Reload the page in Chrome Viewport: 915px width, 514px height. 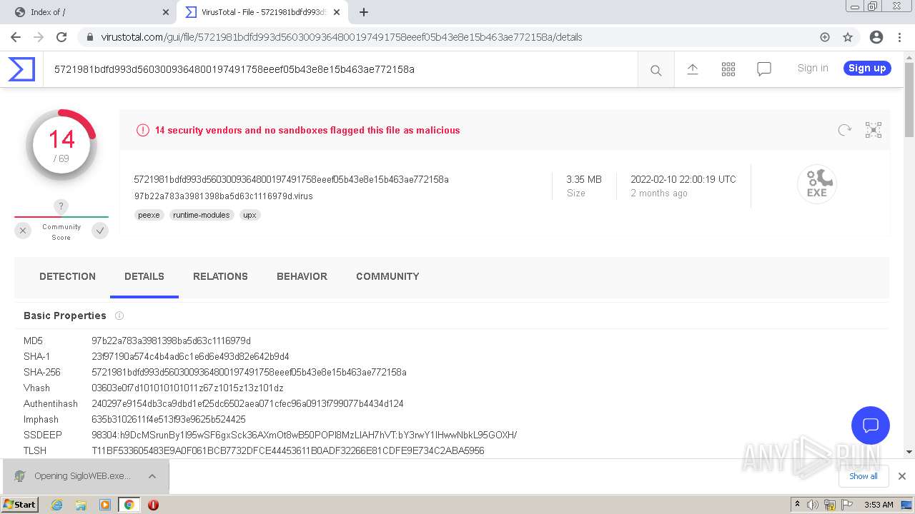point(61,37)
